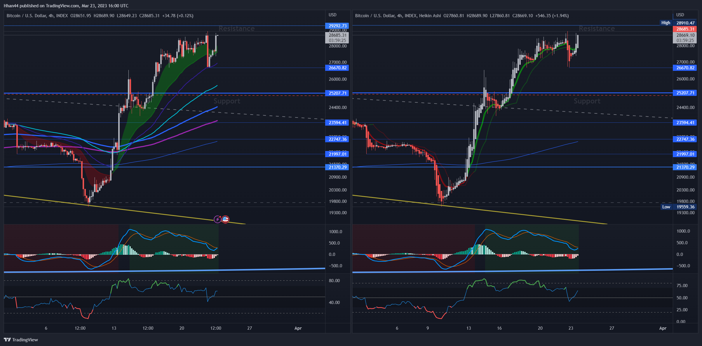The height and width of the screenshot is (346, 702).
Task: Click the 21370.29 label on left chart
Action: (x=337, y=167)
